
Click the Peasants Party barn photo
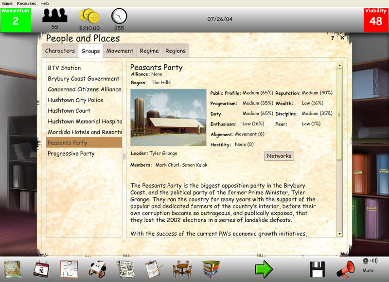(x=168, y=117)
